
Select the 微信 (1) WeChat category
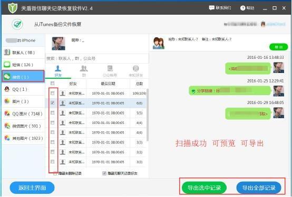[x=23, y=77]
